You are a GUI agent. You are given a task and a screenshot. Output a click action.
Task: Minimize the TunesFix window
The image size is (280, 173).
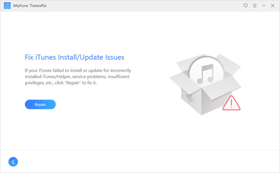click(264, 6)
